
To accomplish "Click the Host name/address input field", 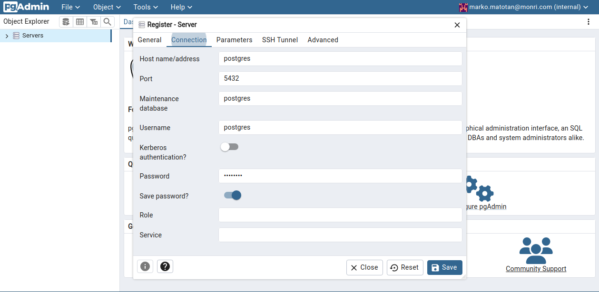I will point(340,59).
